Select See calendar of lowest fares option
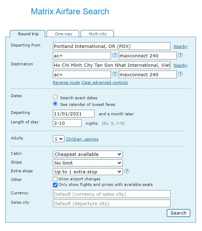 [55, 104]
